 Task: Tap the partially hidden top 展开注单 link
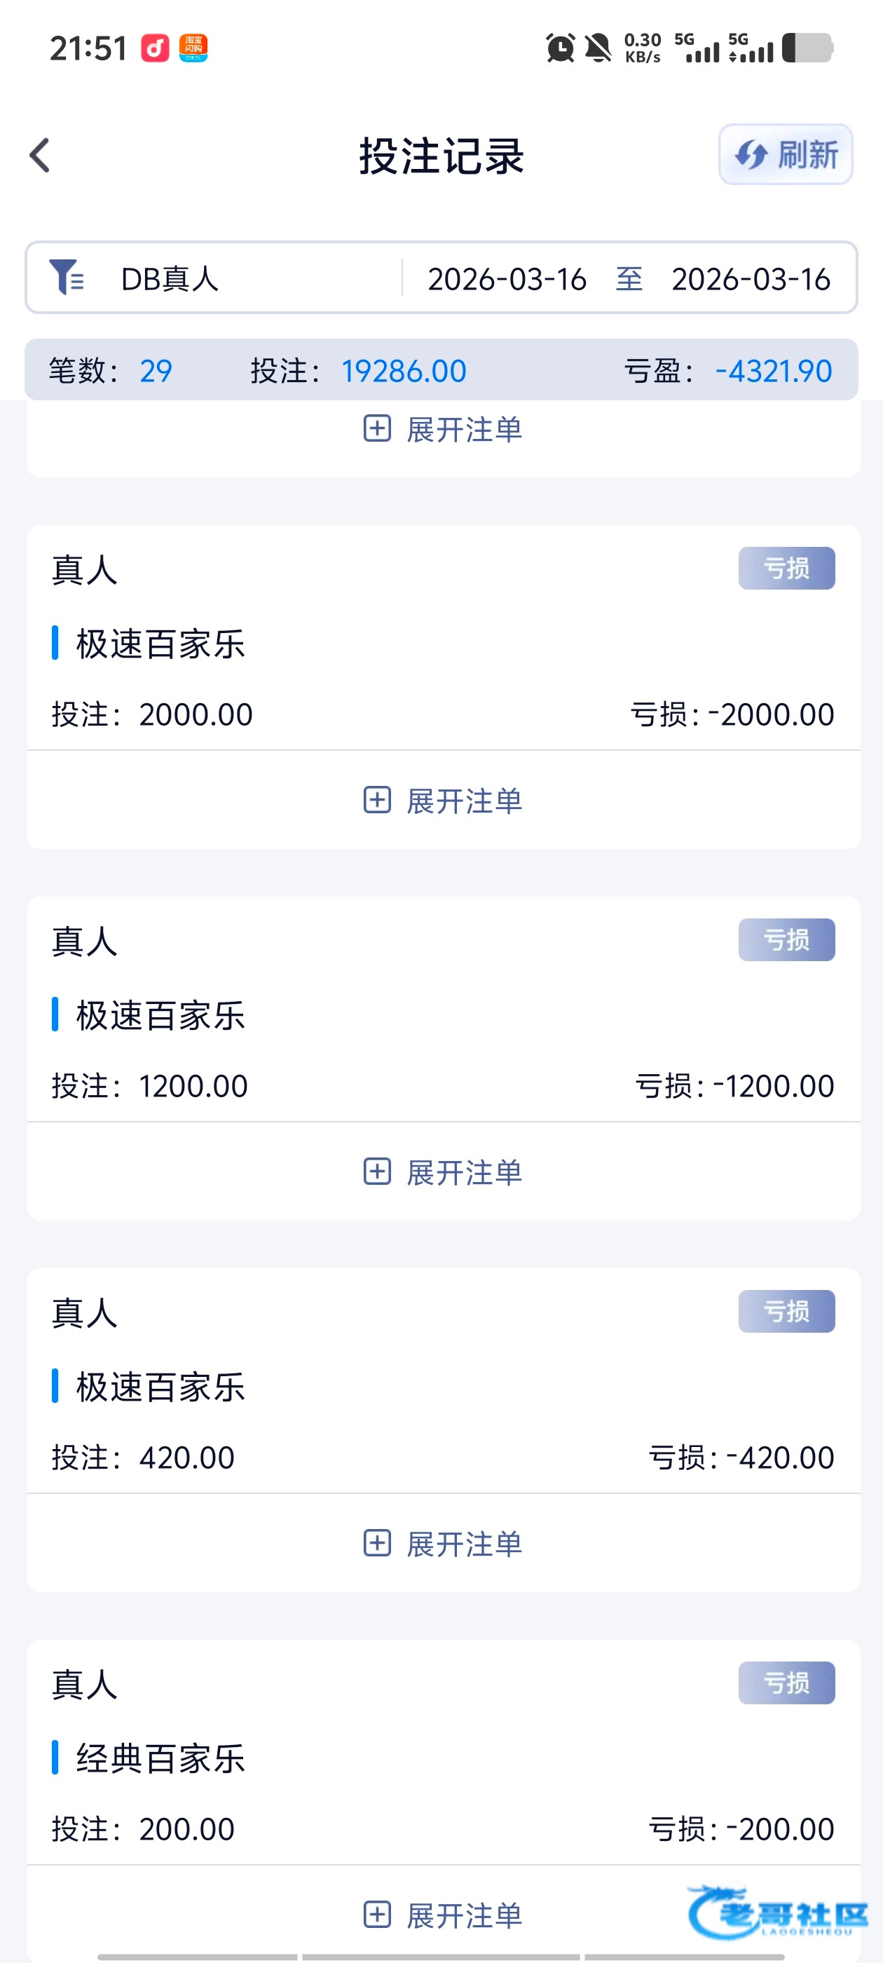[443, 430]
